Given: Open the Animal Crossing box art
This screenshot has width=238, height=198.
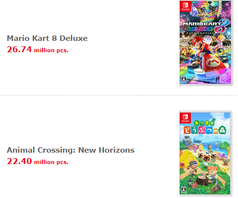Looking at the screenshot, I should click(206, 153).
